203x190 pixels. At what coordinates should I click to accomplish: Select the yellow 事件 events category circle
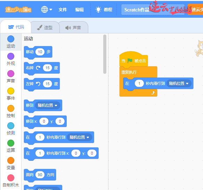coord(11,91)
